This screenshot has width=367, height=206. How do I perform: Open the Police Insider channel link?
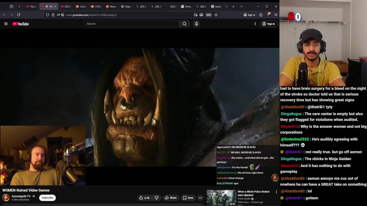[244, 199]
